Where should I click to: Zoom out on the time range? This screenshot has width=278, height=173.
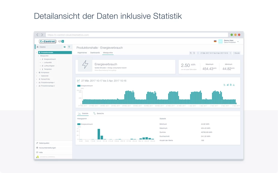pyautogui.click(x=194, y=53)
